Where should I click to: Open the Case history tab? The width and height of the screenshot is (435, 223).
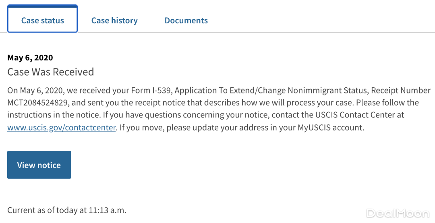click(x=114, y=21)
